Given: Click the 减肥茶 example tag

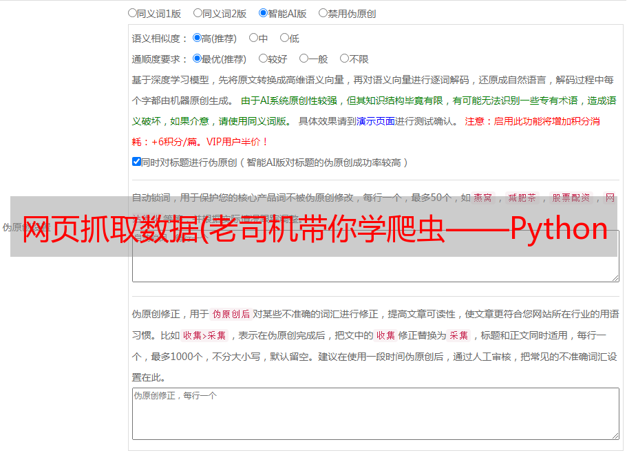Looking at the screenshot, I should (522, 198).
